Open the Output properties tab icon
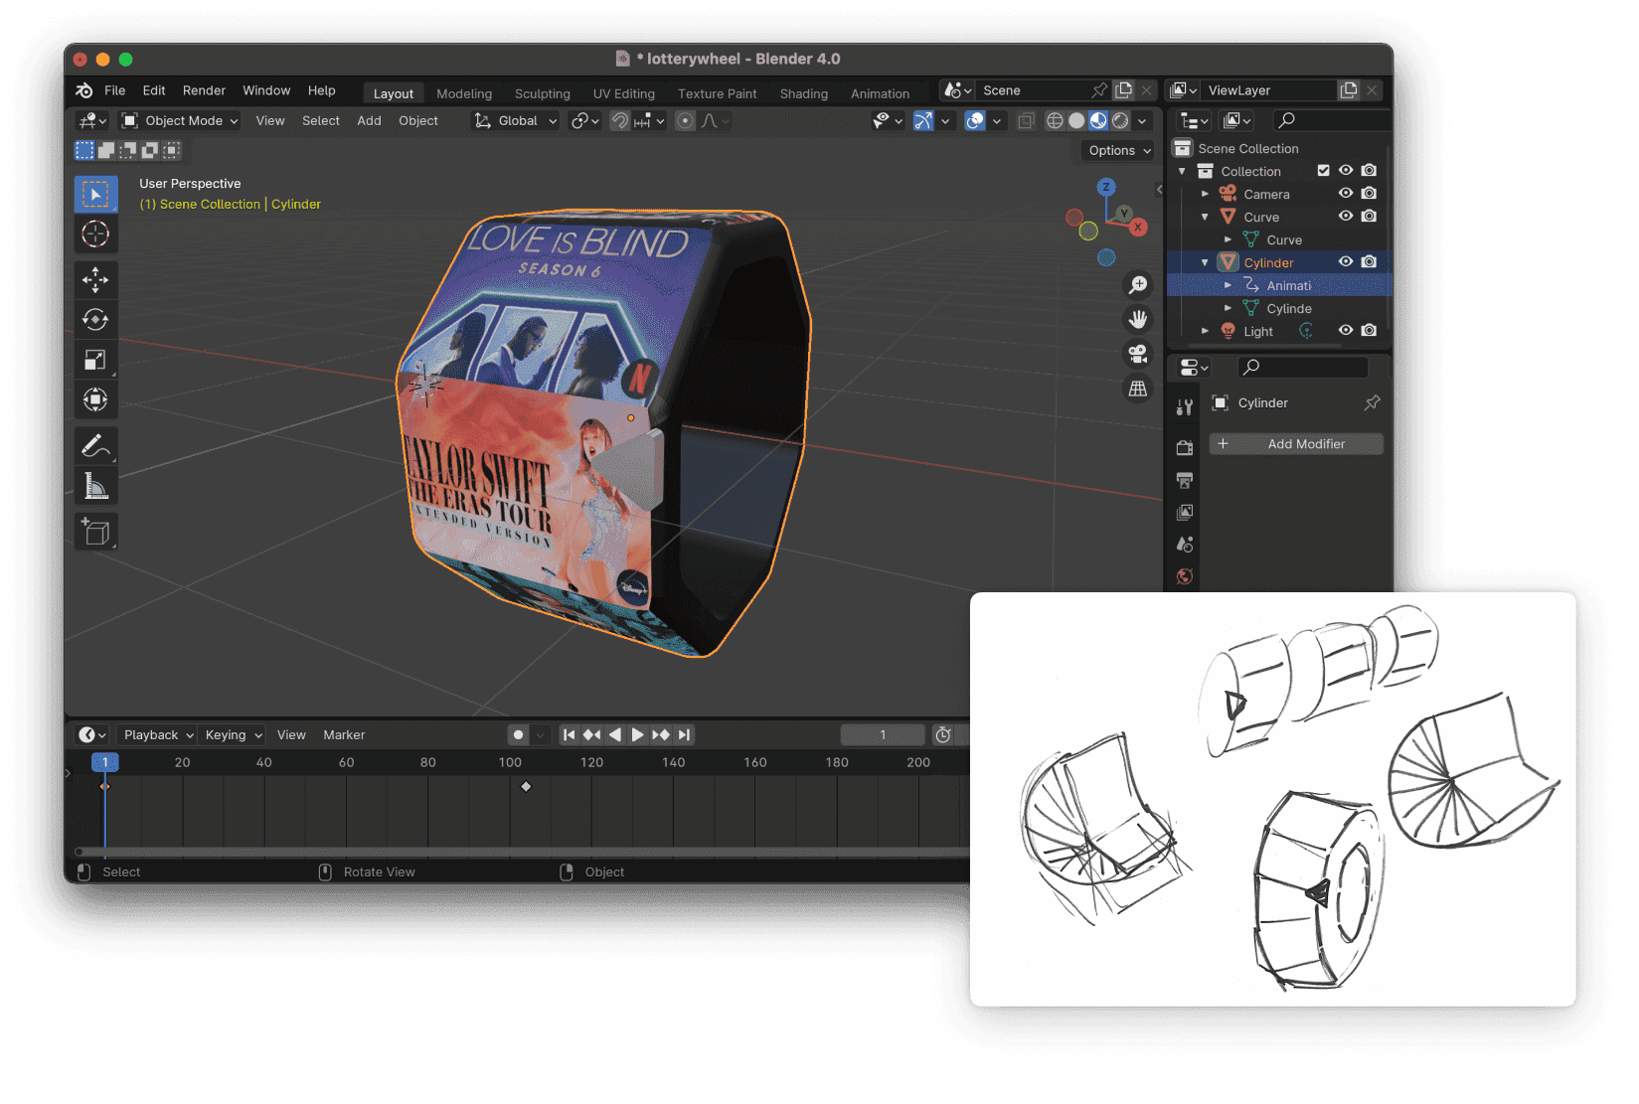Viewport: 1639px width, 1104px height. pos(1184,480)
